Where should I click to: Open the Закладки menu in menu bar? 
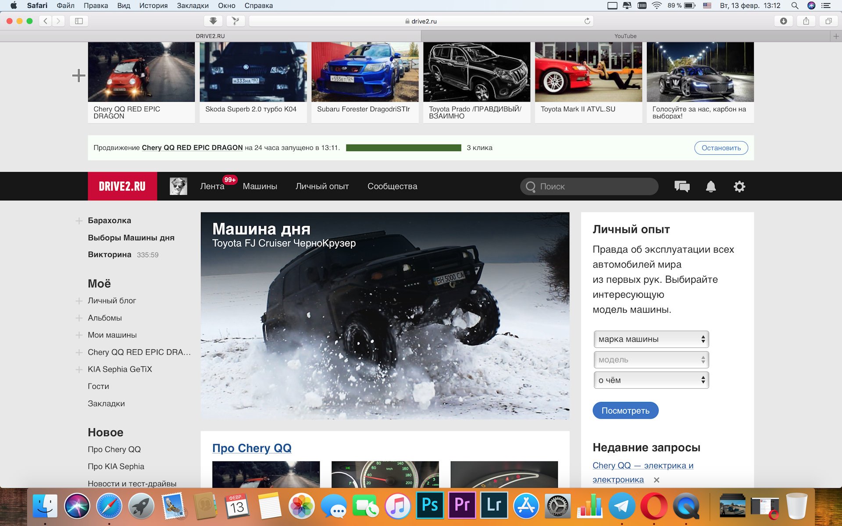pos(193,6)
